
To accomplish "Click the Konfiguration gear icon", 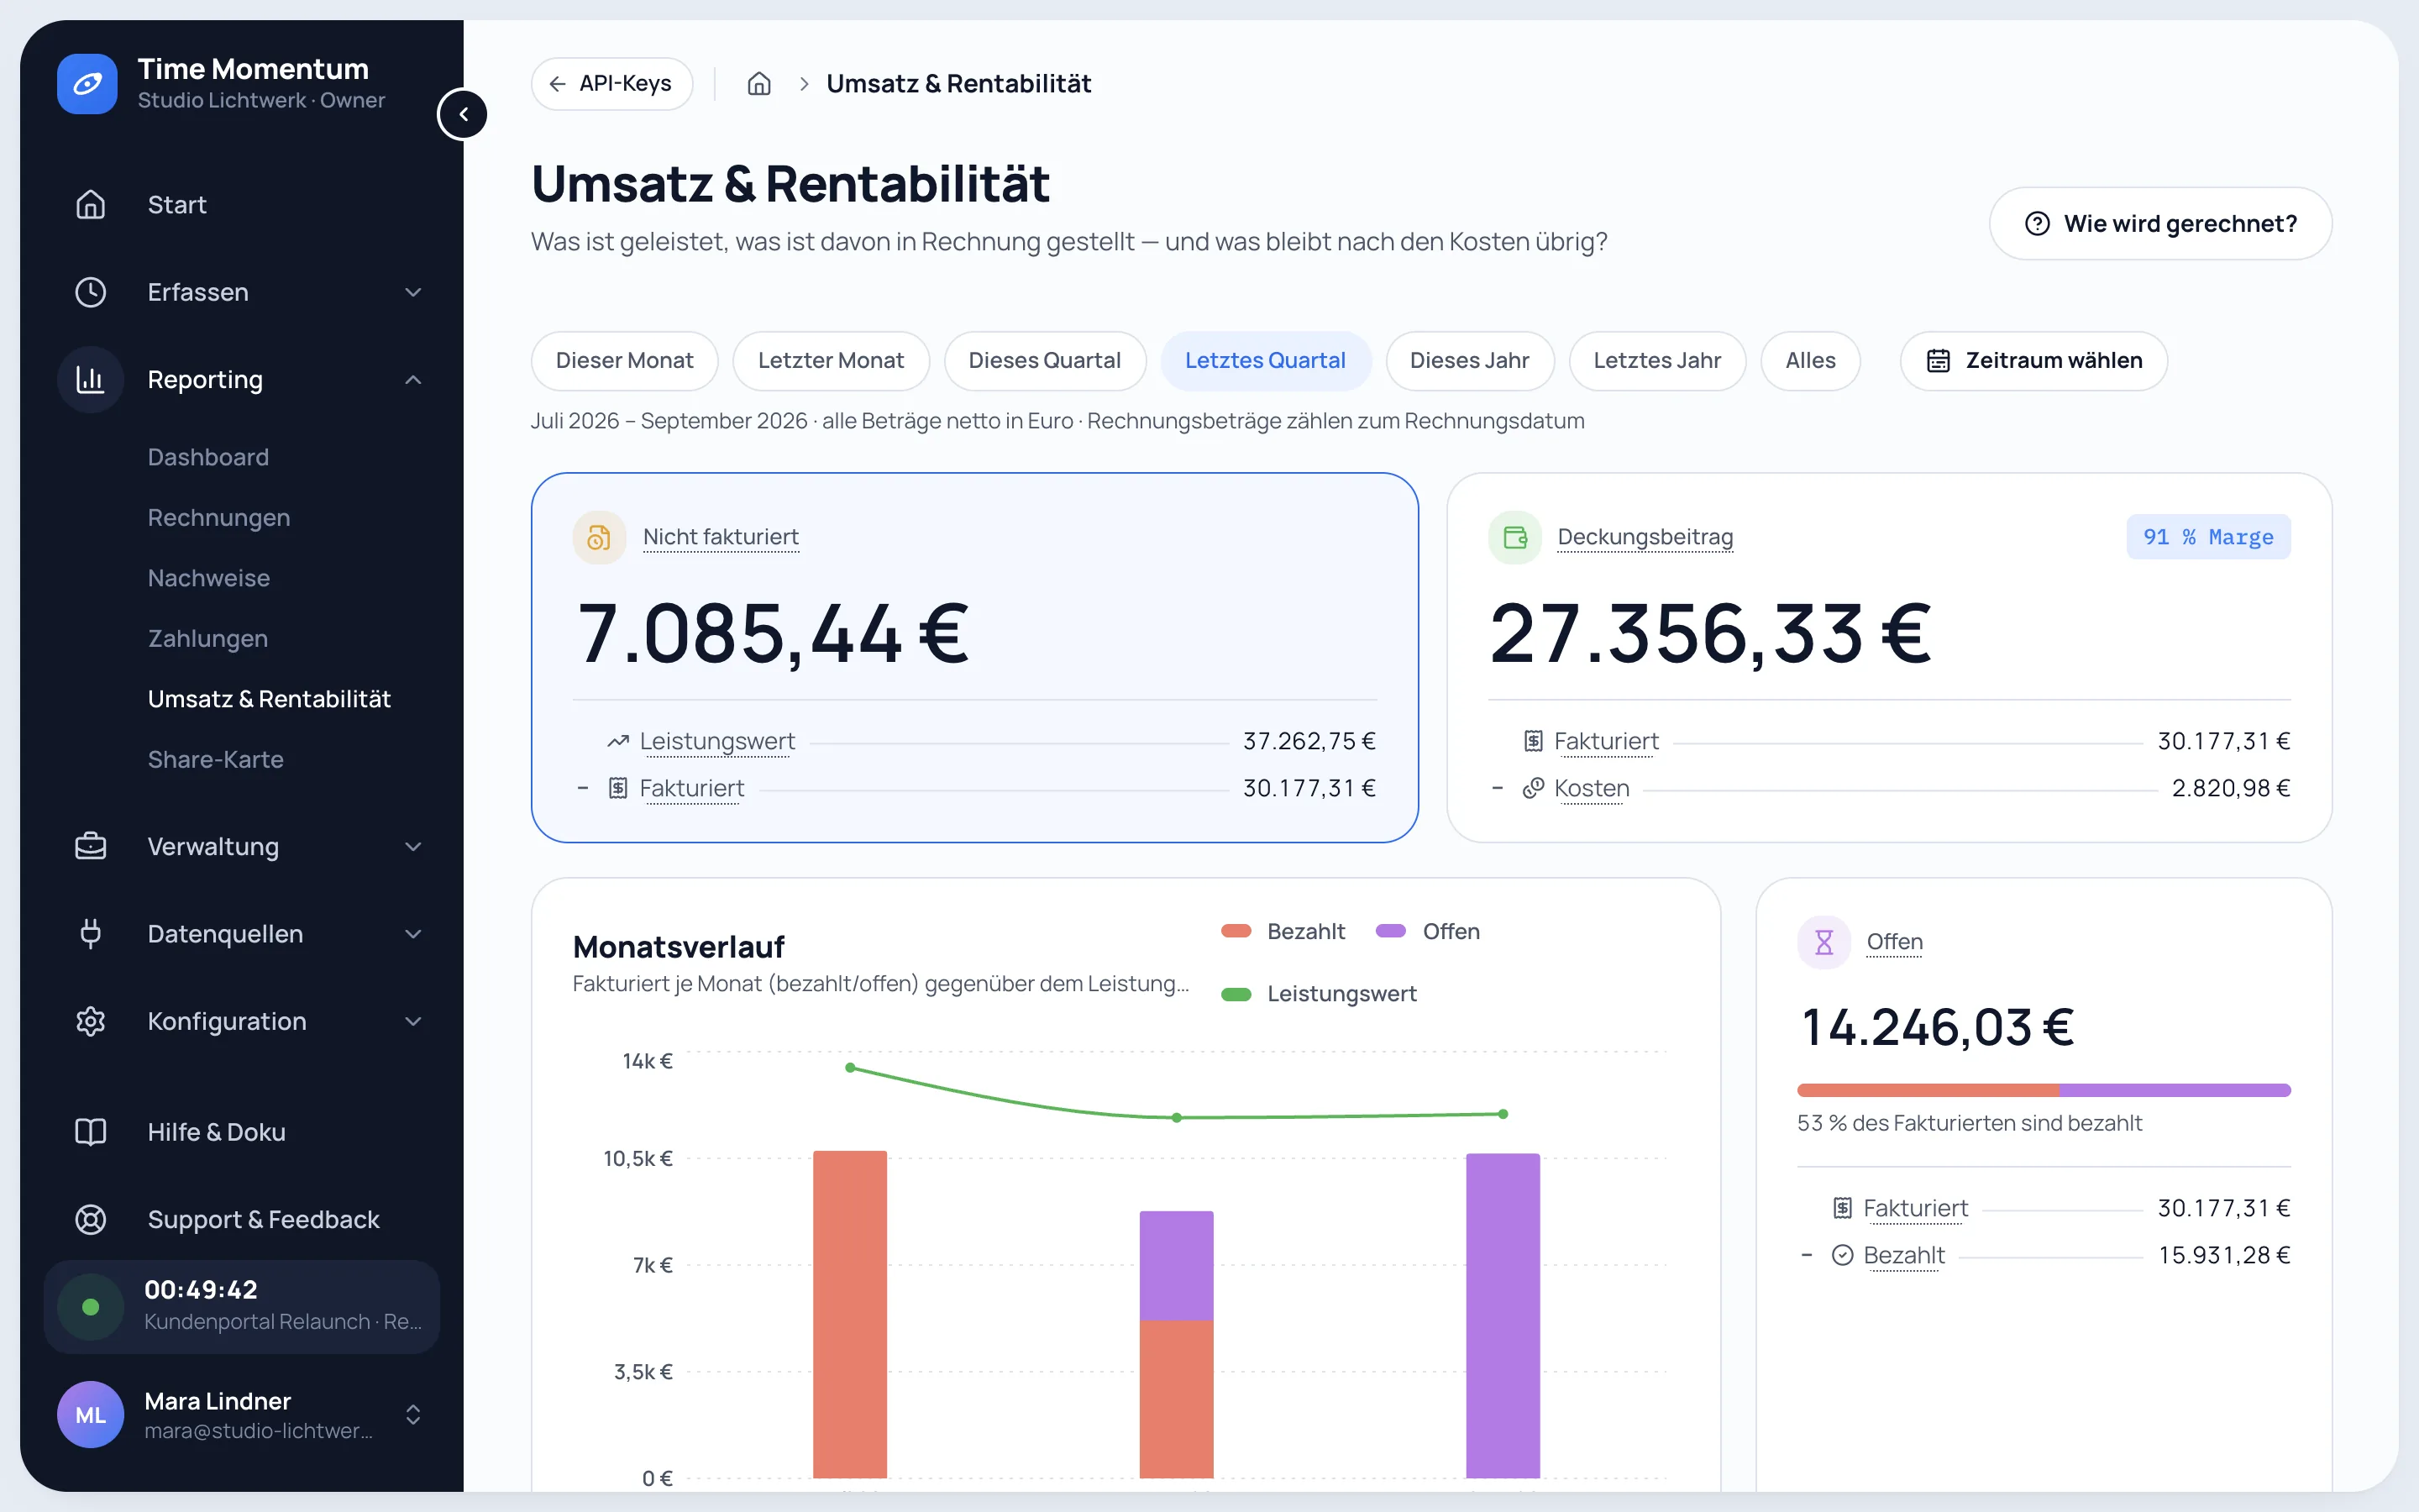I will tap(91, 1021).
